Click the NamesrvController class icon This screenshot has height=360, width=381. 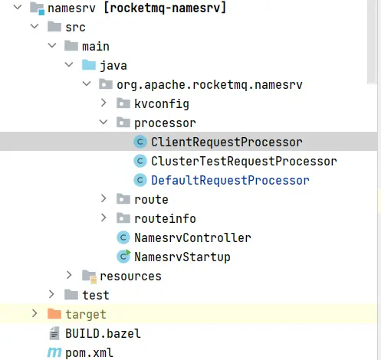point(123,237)
